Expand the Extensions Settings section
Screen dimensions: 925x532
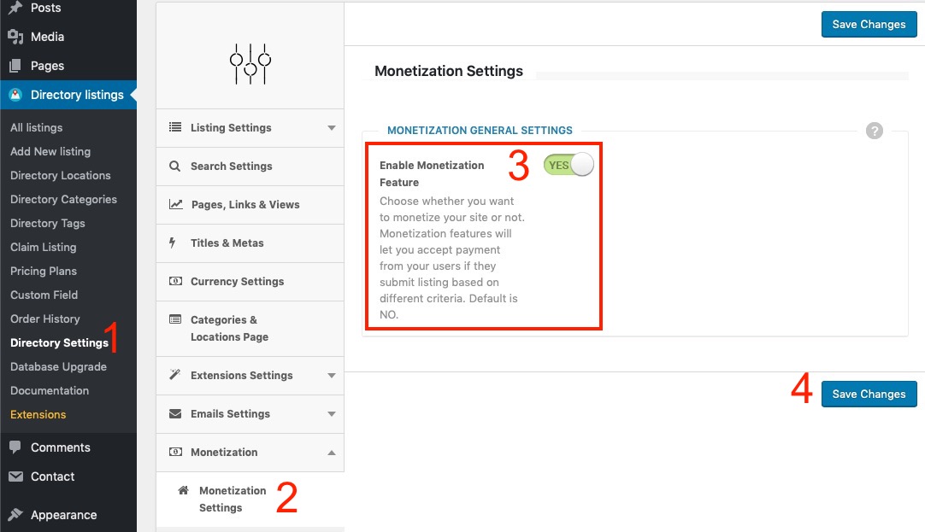[247, 375]
